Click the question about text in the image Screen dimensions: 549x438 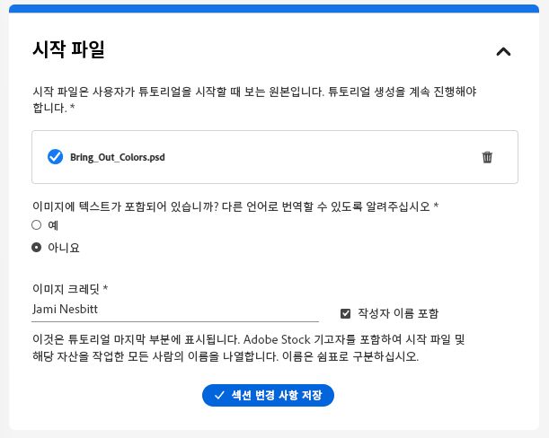234,206
